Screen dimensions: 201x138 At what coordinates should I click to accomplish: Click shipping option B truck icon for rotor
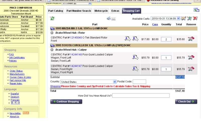[x=135, y=39]
